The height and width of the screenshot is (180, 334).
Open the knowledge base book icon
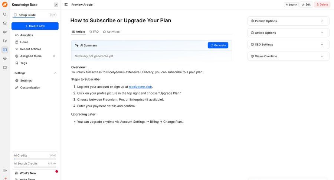5,50
